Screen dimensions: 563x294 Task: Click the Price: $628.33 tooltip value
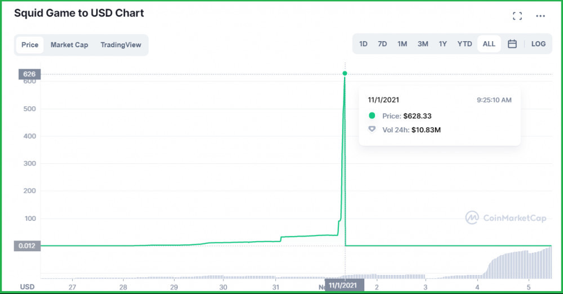(407, 116)
